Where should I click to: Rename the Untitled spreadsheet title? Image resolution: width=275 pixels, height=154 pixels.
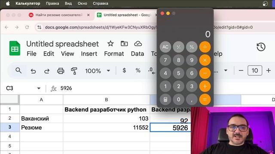point(62,44)
